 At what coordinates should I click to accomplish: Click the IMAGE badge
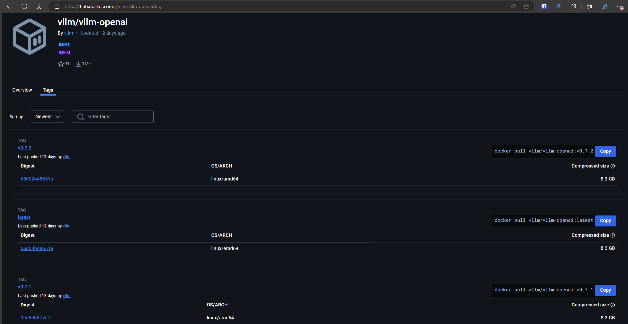tap(64, 45)
